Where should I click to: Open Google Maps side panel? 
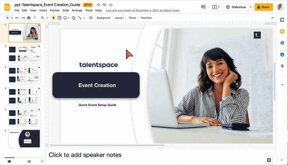[x=282, y=66]
